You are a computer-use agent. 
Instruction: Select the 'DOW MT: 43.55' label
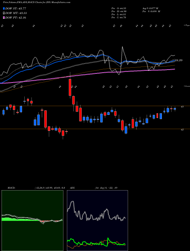[16, 13]
